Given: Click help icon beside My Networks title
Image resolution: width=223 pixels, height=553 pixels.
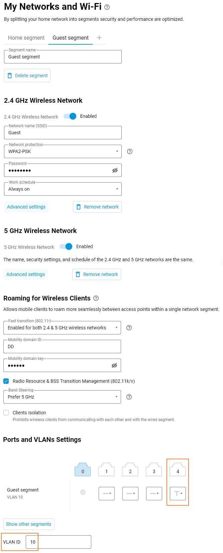Looking at the screenshot, I should 107,7.
